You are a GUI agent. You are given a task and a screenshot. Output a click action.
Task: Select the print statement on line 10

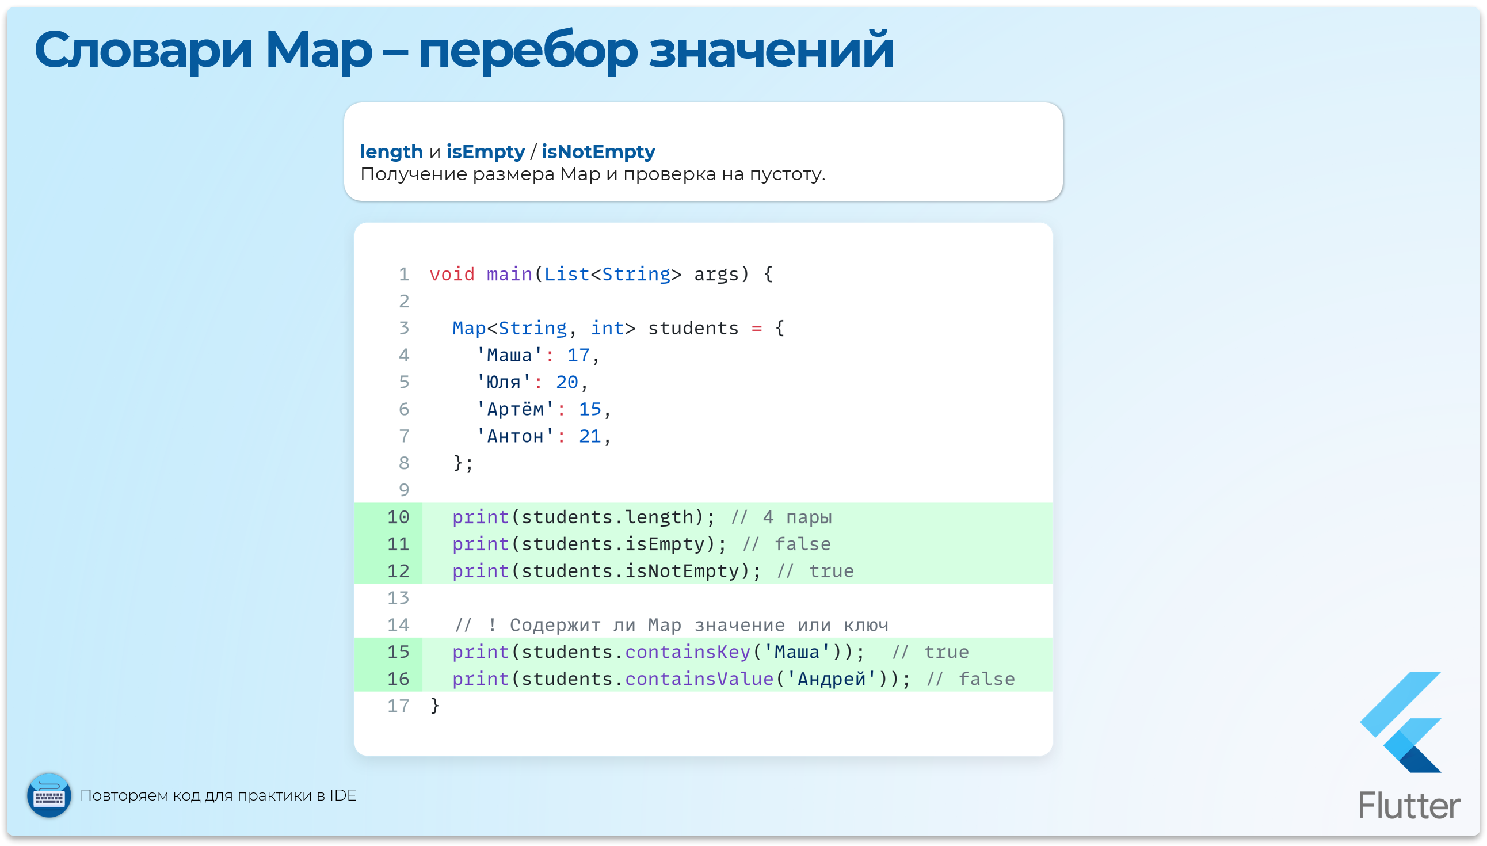(x=581, y=517)
